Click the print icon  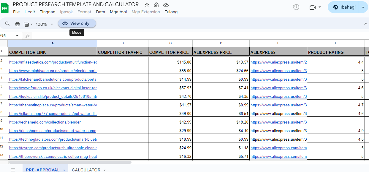[18, 24]
